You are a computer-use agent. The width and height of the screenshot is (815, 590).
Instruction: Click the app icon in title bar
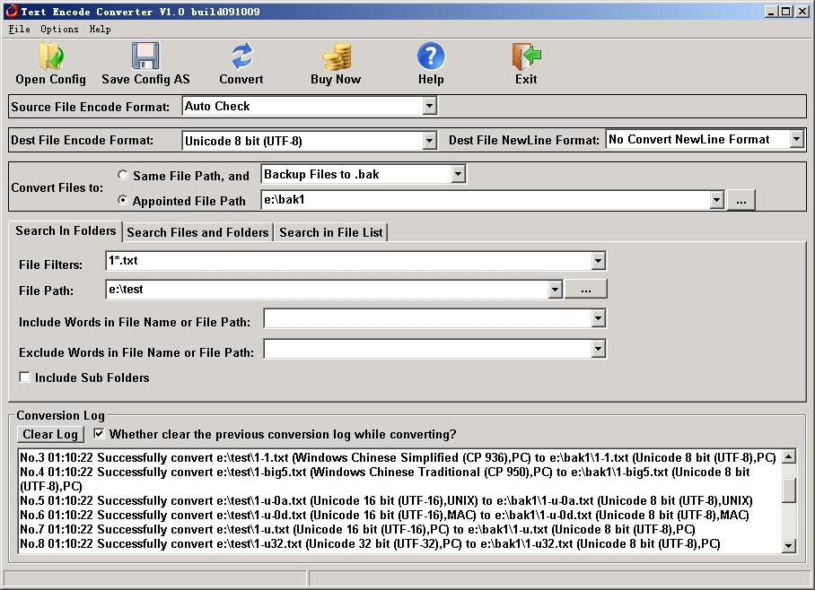point(12,11)
